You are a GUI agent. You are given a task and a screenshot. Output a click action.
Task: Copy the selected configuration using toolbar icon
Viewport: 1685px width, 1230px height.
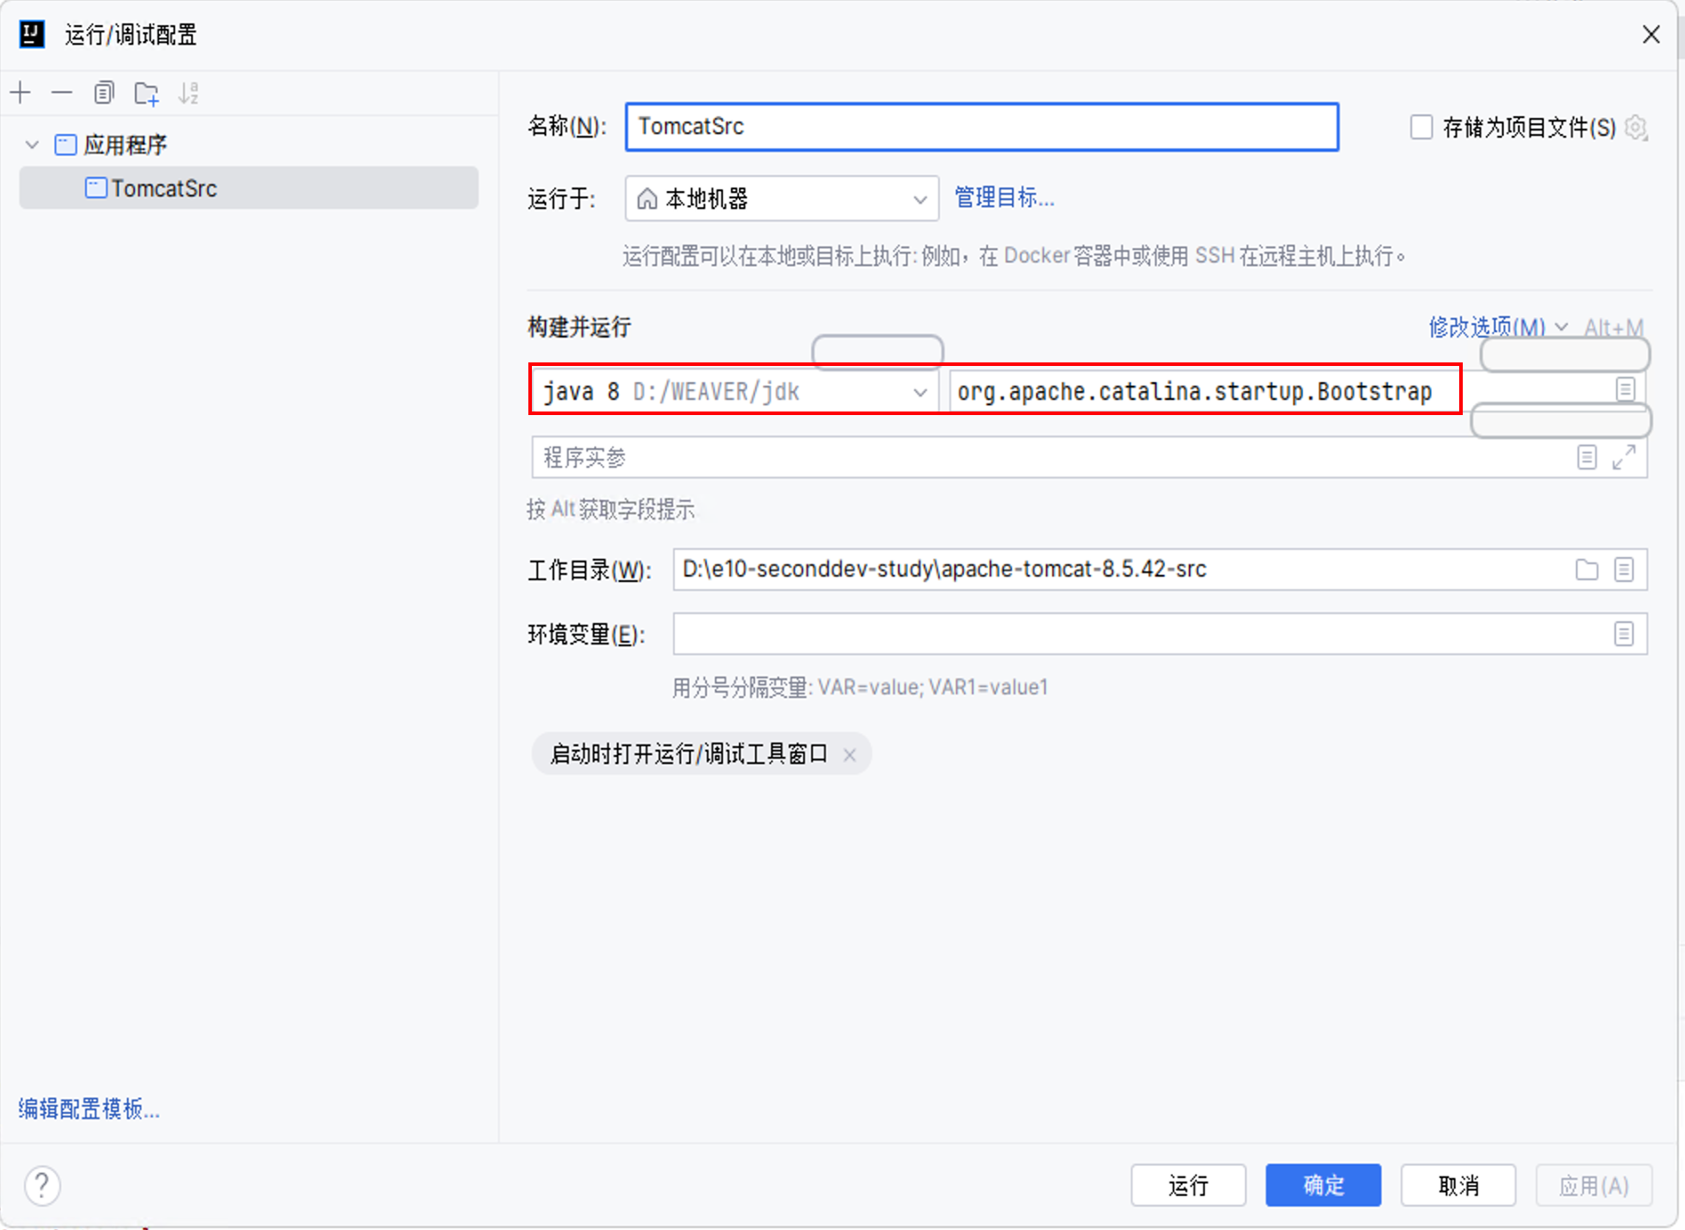(x=104, y=93)
